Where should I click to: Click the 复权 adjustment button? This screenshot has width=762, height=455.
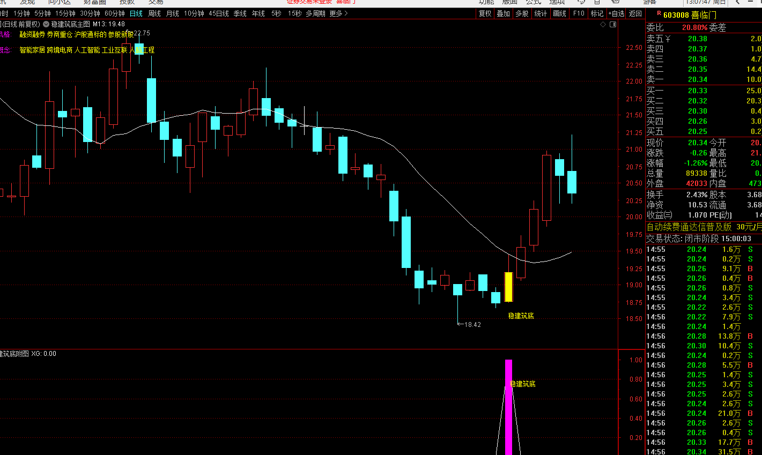485,13
